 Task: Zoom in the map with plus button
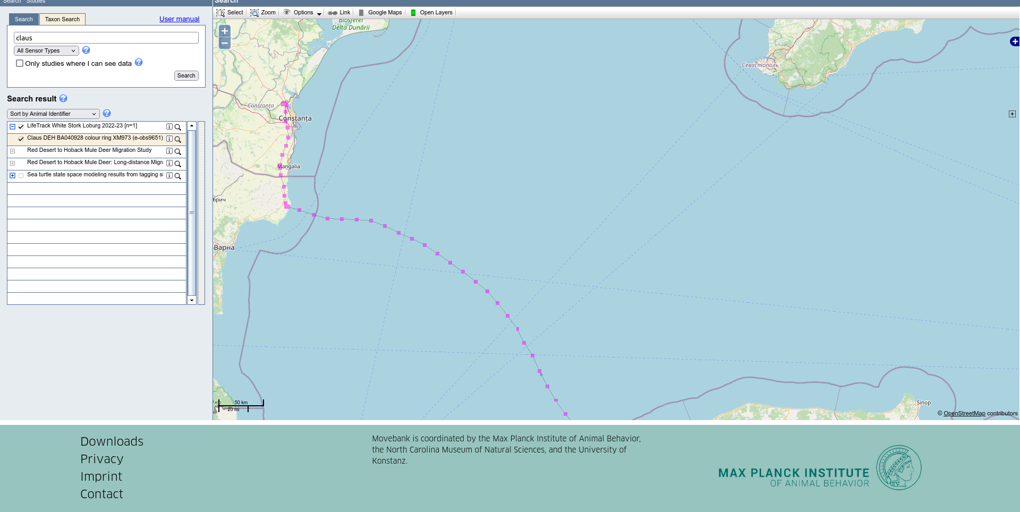225,31
